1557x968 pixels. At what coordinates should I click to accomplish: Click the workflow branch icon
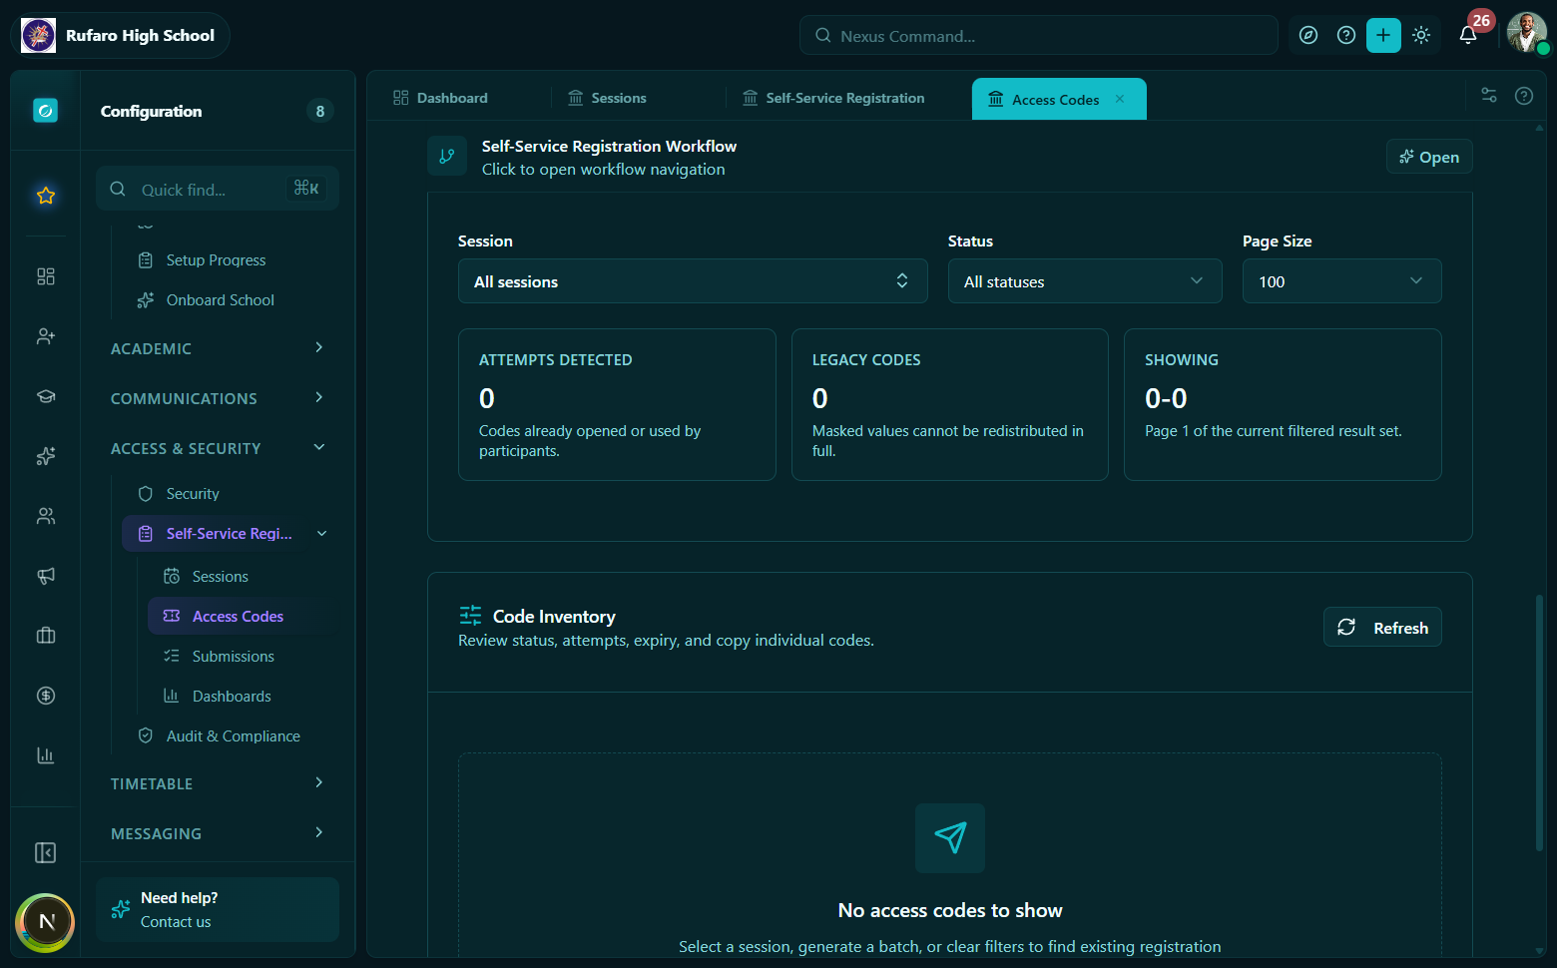(x=447, y=156)
